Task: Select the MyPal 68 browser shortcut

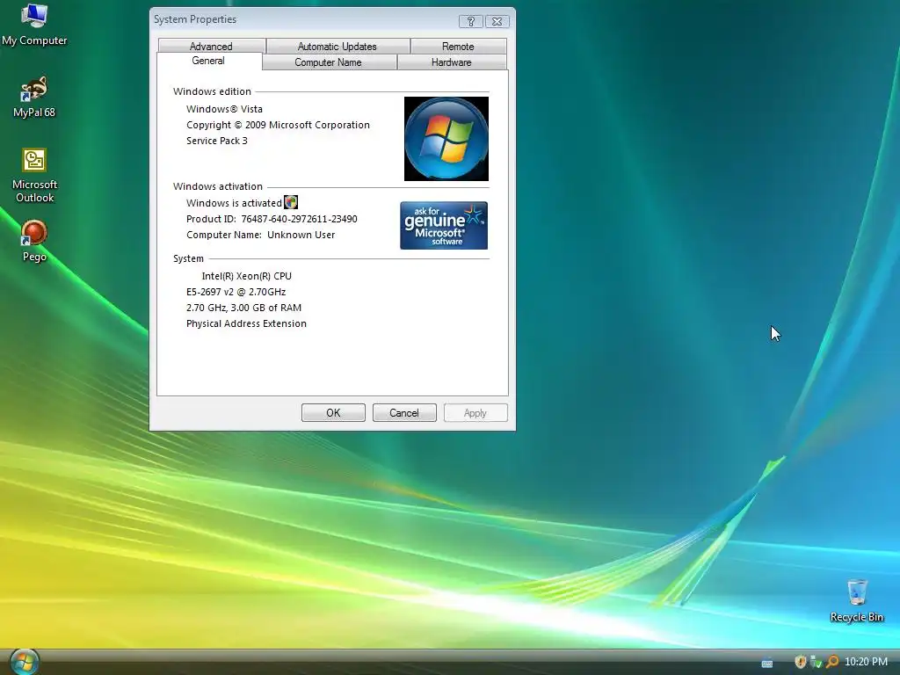Action: pyautogui.click(x=34, y=97)
